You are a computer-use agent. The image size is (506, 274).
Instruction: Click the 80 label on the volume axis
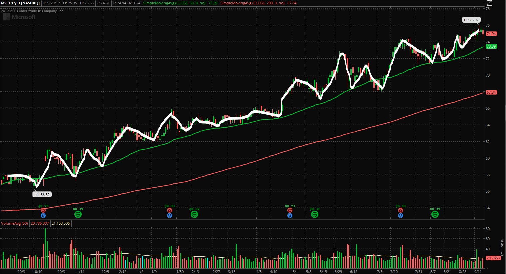pos(488,229)
